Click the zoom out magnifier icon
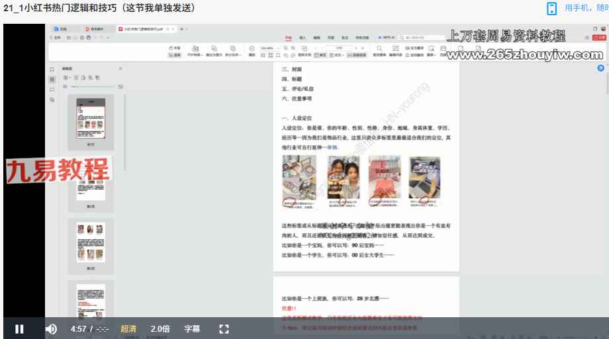Screen dimensions: 609x339 (x=285, y=48)
